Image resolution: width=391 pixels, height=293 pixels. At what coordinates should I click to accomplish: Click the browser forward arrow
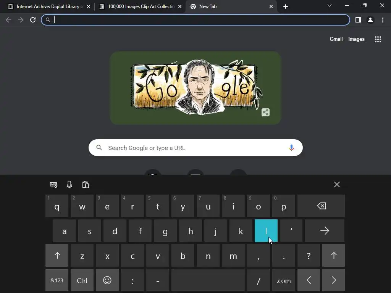(21, 20)
